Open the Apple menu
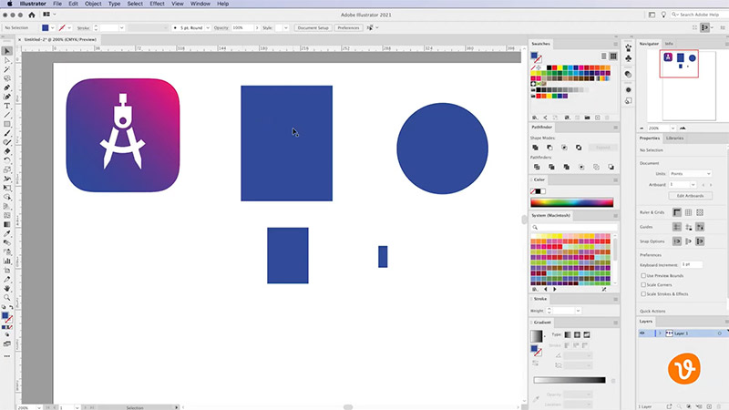The width and height of the screenshot is (729, 410). [9, 4]
